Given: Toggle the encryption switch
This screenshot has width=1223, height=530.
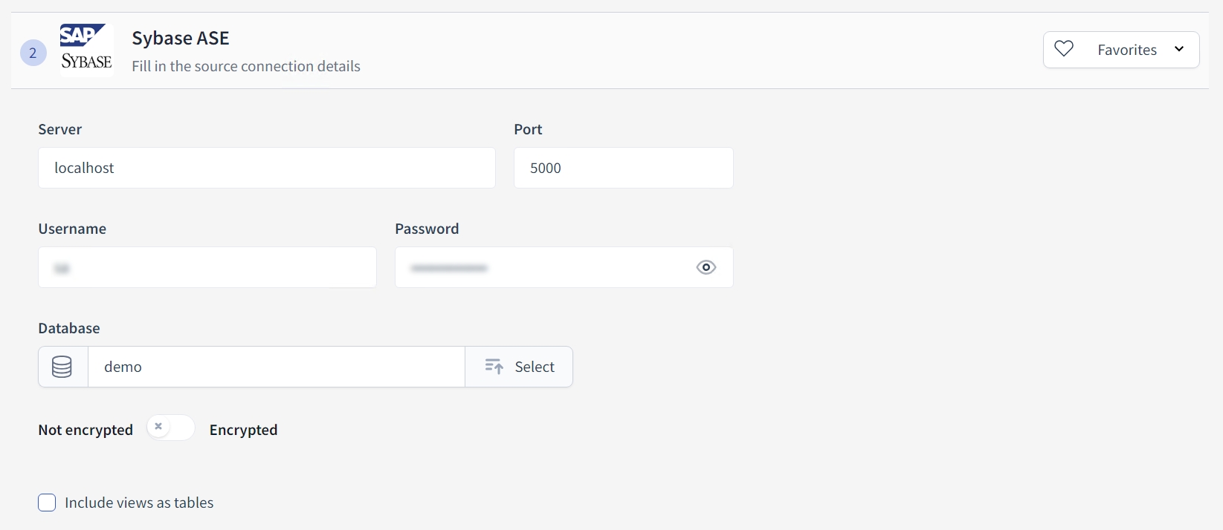Looking at the screenshot, I should [x=170, y=428].
